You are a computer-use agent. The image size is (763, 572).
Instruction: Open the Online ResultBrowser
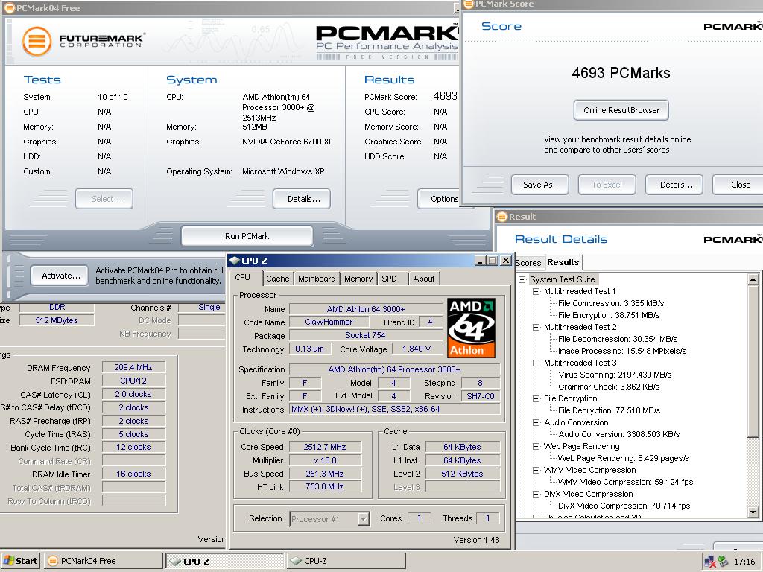621,110
